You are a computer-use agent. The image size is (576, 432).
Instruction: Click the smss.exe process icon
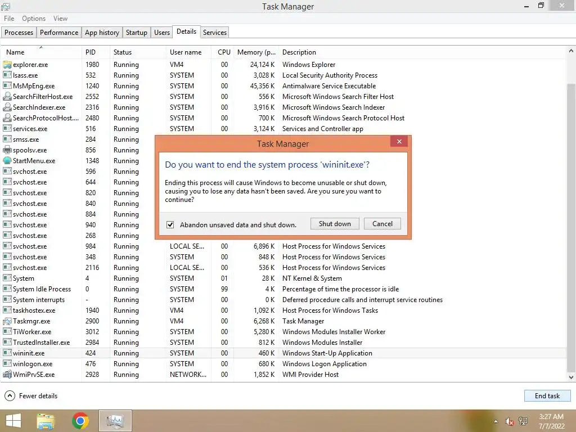click(x=7, y=139)
